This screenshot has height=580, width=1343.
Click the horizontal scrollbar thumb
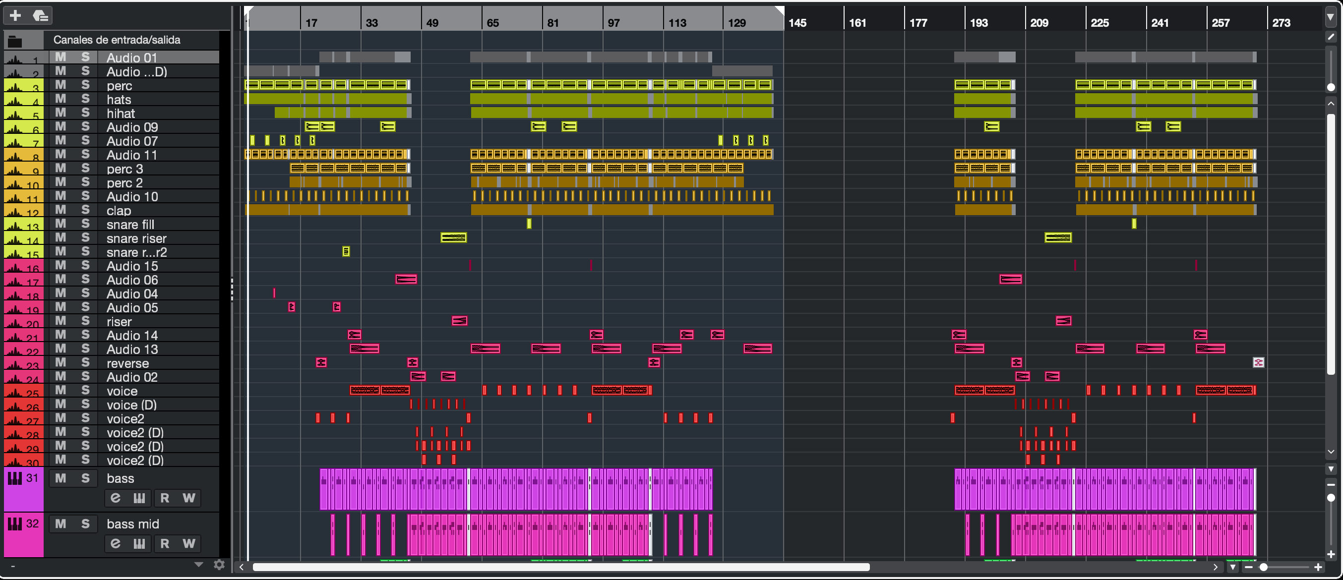pos(561,567)
